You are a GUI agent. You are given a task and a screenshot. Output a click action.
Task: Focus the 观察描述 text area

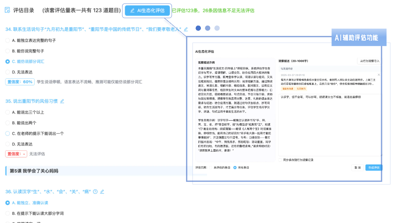tap(330, 125)
